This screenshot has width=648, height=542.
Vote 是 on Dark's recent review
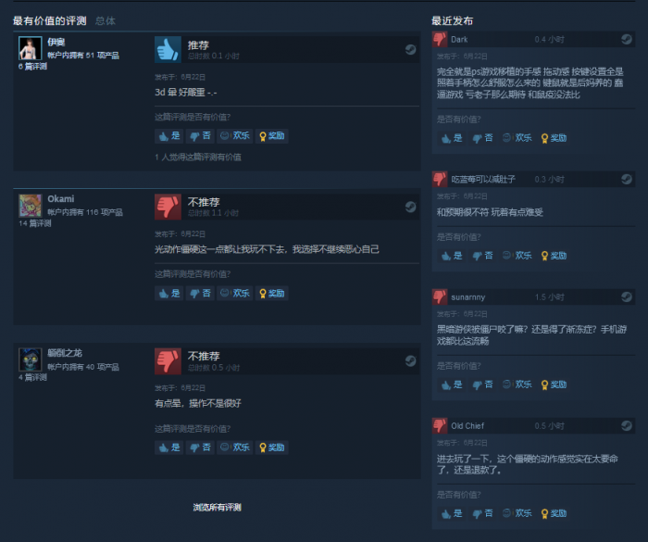point(452,138)
